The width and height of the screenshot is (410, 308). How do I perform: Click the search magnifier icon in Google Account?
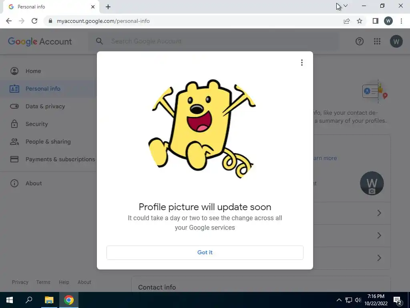tap(99, 41)
